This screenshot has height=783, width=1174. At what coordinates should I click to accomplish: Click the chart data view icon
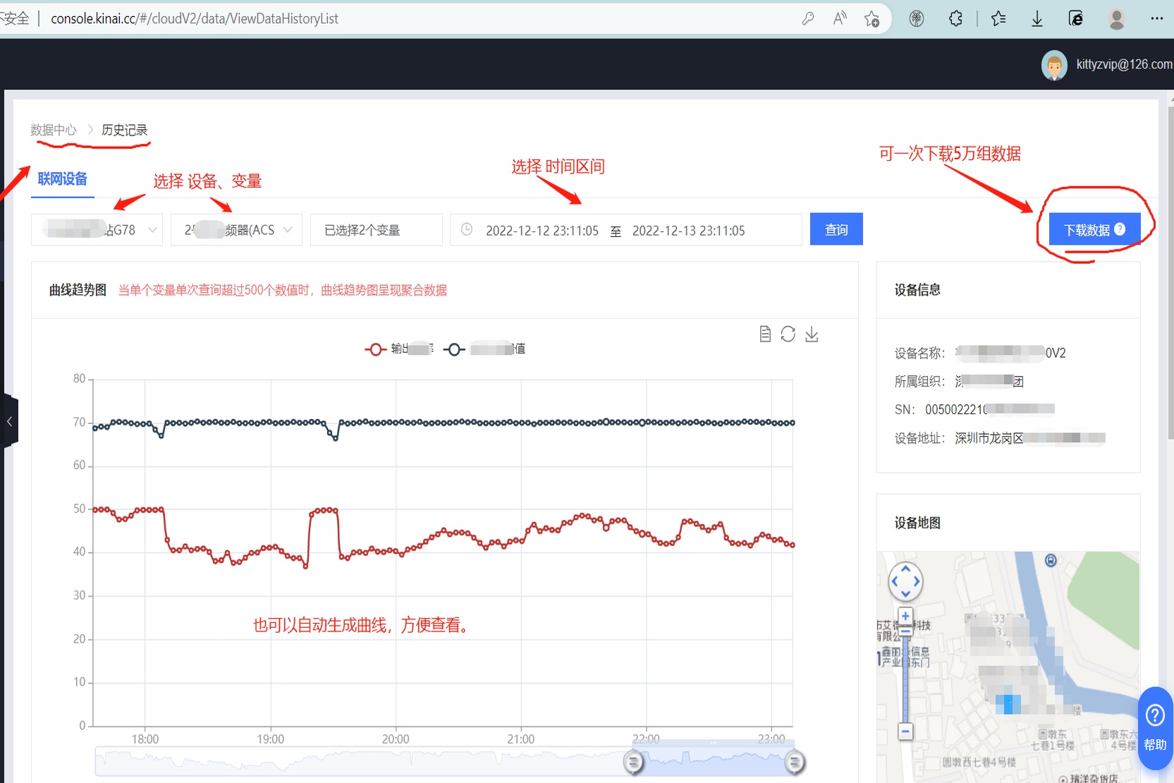pyautogui.click(x=765, y=334)
